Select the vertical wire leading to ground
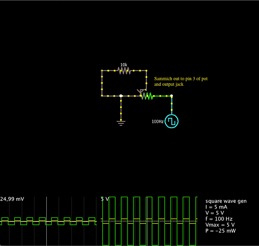Image resolution: width=259 pixels, height=246 pixels. pyautogui.click(x=121, y=109)
